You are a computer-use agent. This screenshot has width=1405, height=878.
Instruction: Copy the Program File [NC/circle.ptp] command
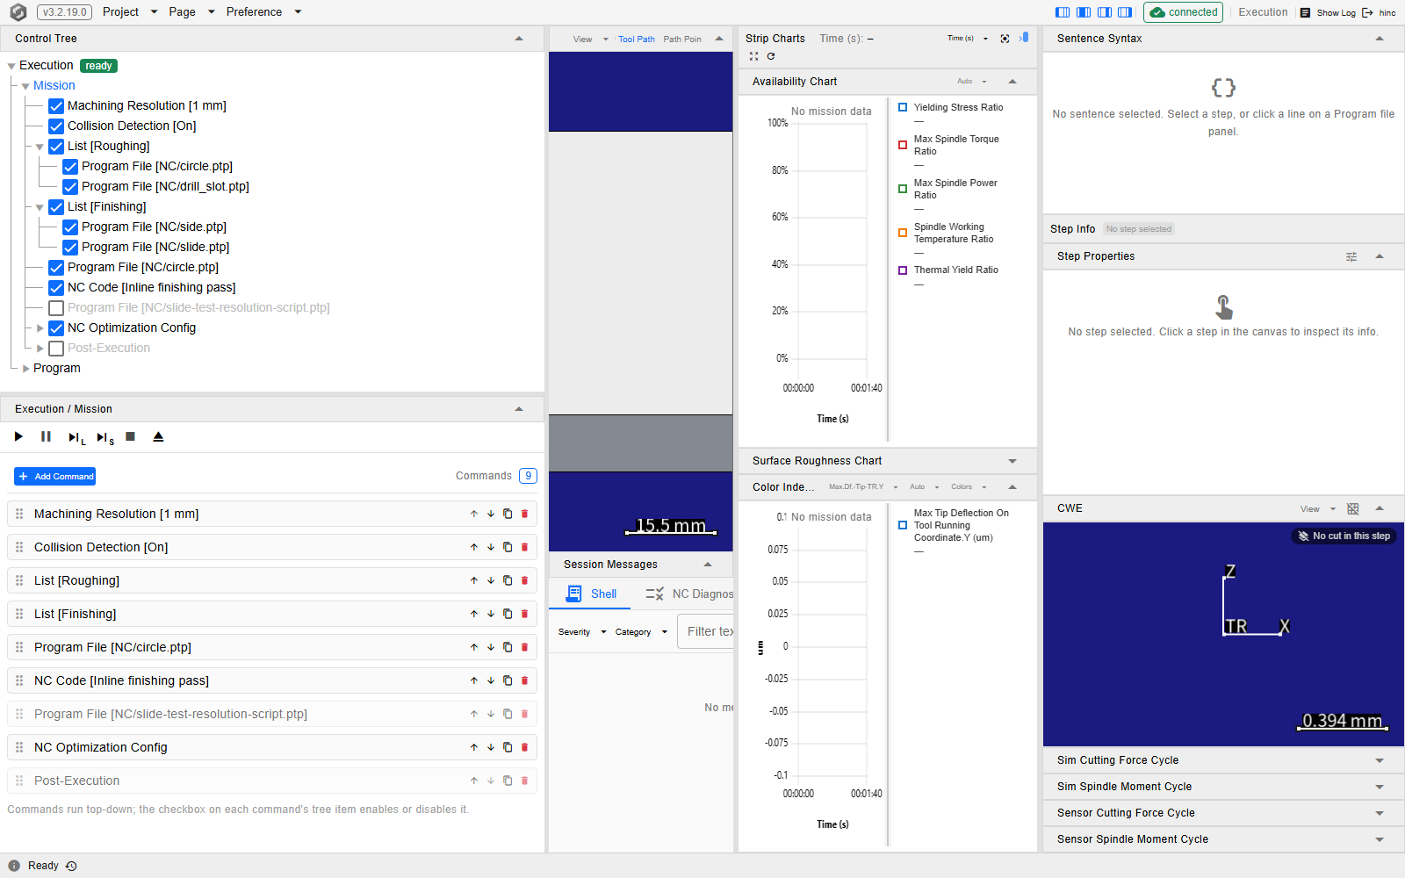pyautogui.click(x=508, y=647)
